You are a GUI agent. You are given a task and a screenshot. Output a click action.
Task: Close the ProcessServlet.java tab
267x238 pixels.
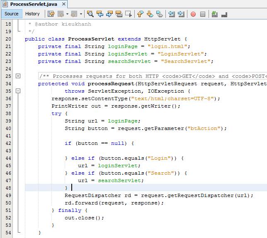coord(64,4)
